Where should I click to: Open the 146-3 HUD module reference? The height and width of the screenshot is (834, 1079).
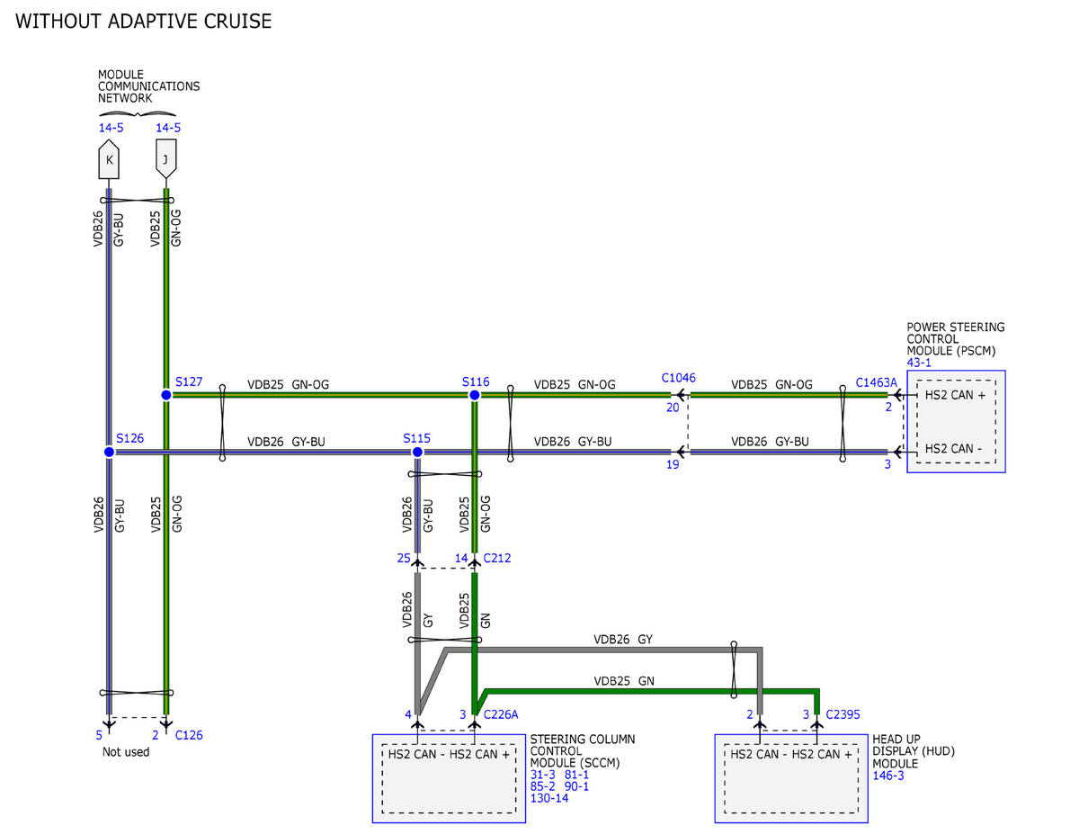[x=888, y=775]
